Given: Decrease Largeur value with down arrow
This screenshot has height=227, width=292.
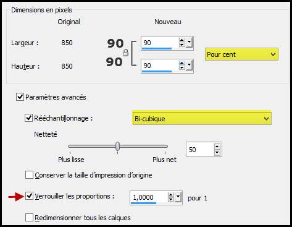Looking at the screenshot, I should click(x=182, y=45).
